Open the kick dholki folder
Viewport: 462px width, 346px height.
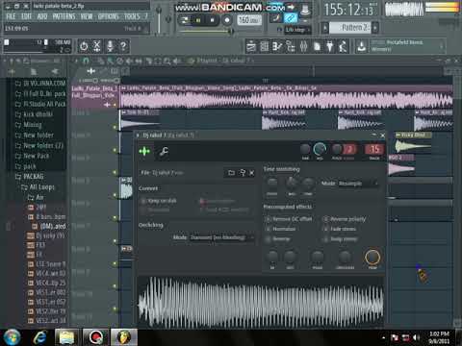pyautogui.click(x=34, y=114)
